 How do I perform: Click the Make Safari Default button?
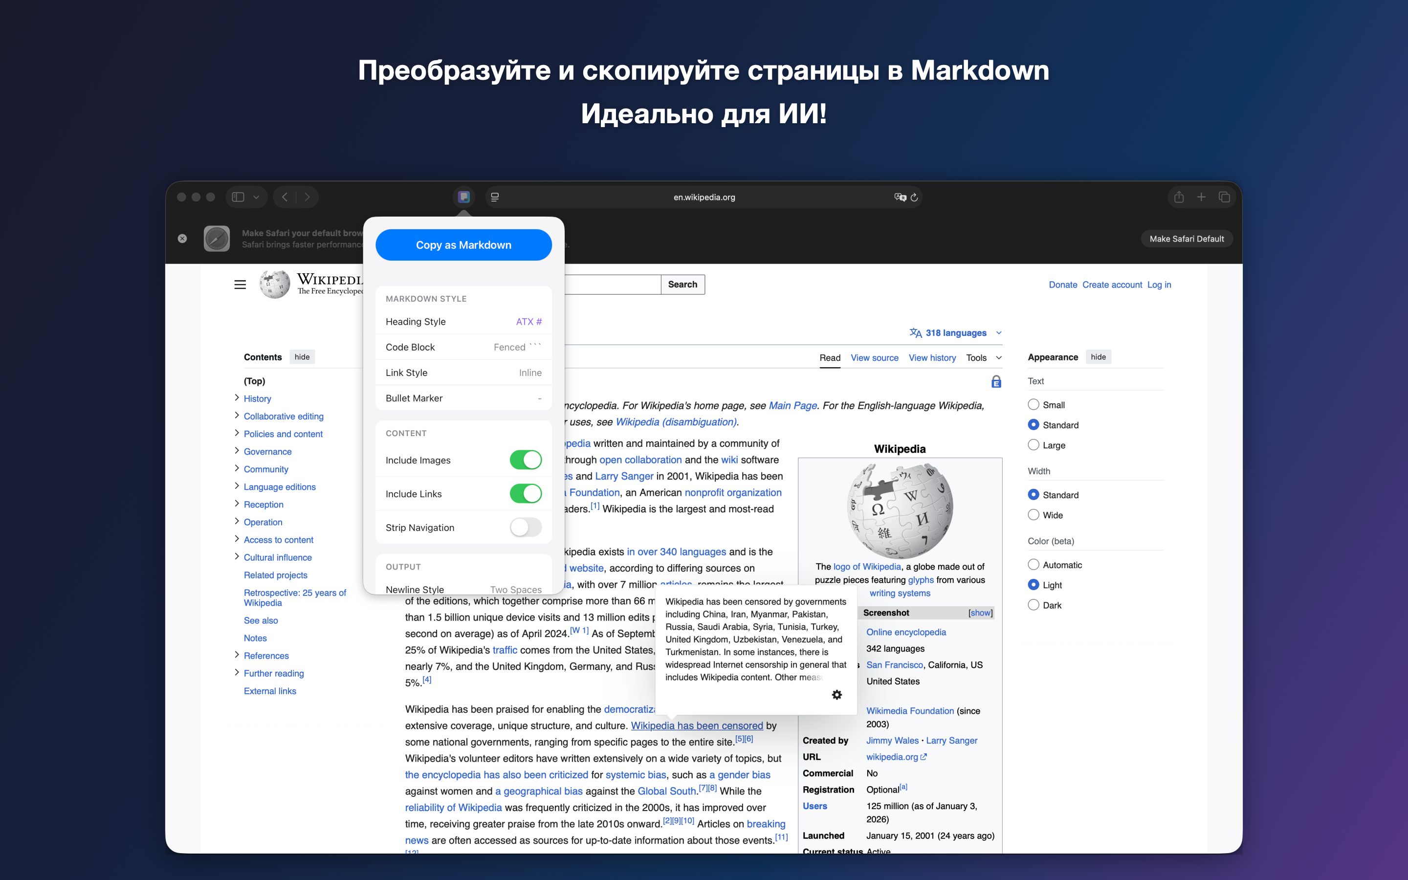(1187, 239)
